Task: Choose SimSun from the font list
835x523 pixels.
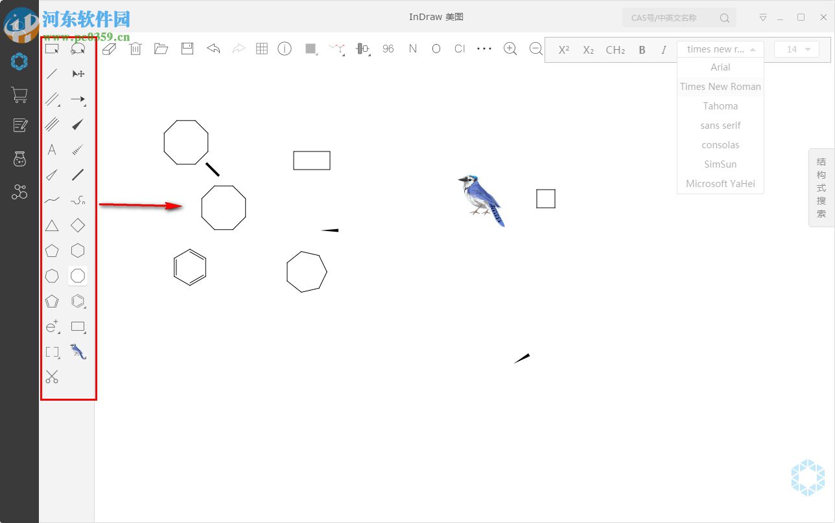Action: [720, 164]
